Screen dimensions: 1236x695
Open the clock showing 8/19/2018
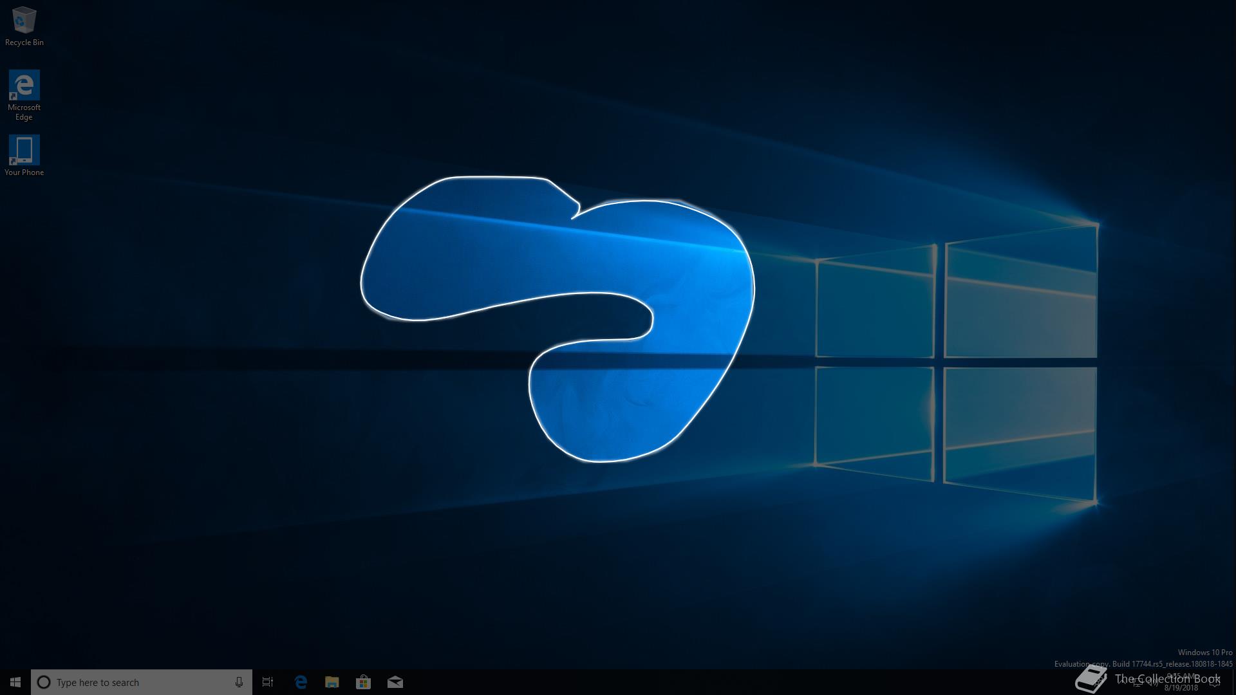(1182, 682)
